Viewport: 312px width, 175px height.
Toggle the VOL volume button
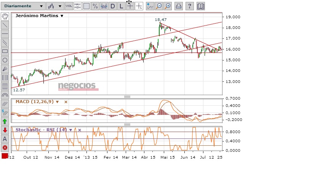coord(69,6)
